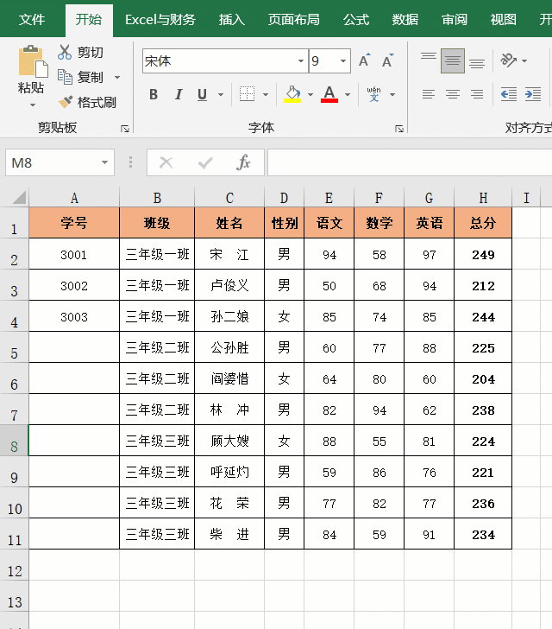552x629 pixels.
Task: Expand Paste options arrow
Action: (33, 105)
